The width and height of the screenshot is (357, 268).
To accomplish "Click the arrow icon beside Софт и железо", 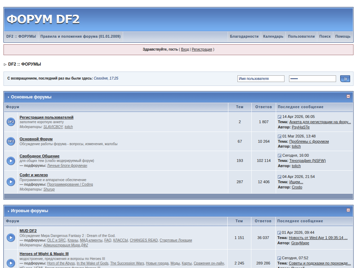I will click(11, 182).
